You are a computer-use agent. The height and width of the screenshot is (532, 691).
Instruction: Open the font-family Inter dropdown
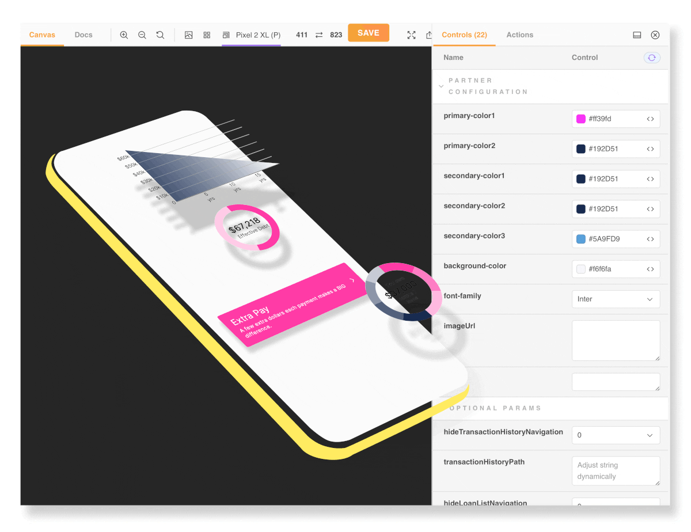point(616,299)
